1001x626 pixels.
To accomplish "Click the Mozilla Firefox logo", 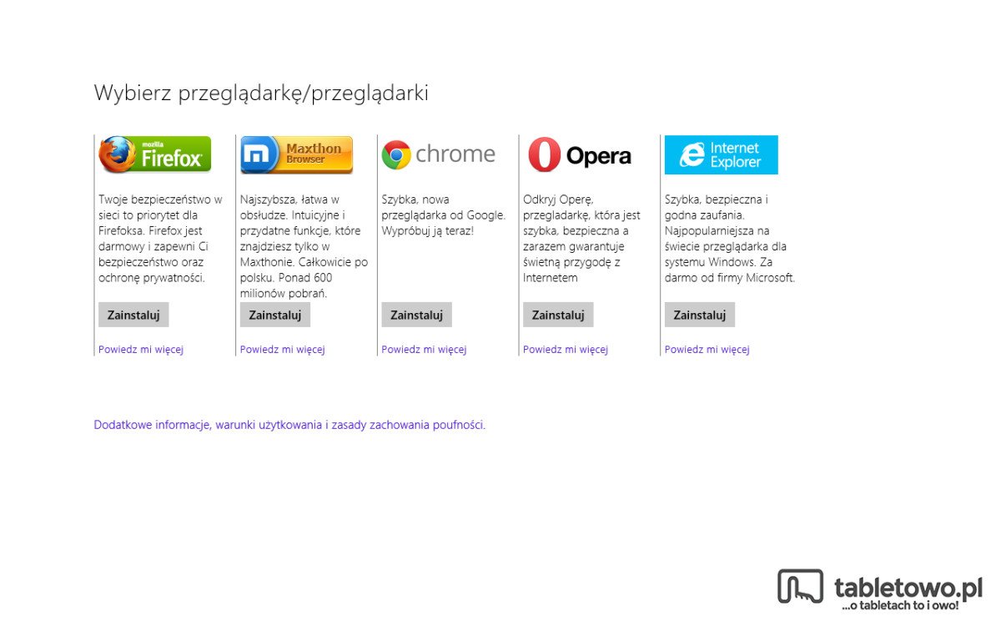I will pyautogui.click(x=154, y=154).
